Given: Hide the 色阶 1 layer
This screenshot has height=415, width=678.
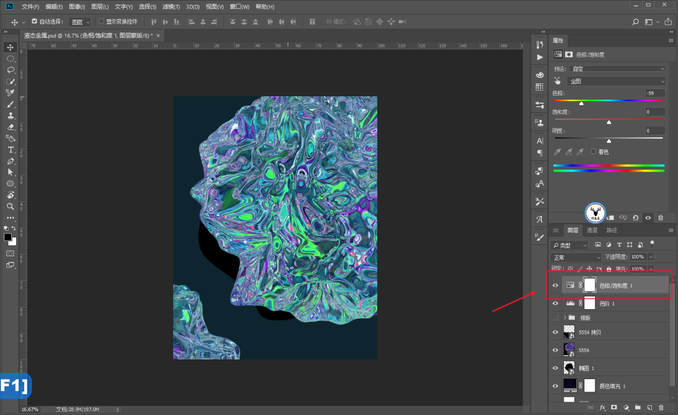Looking at the screenshot, I should 555,304.
